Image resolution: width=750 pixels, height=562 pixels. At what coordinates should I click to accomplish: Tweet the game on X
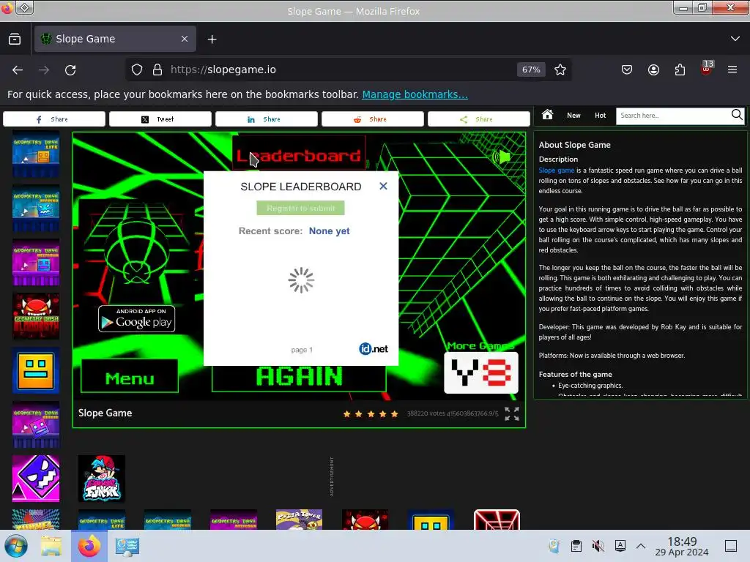(x=160, y=119)
